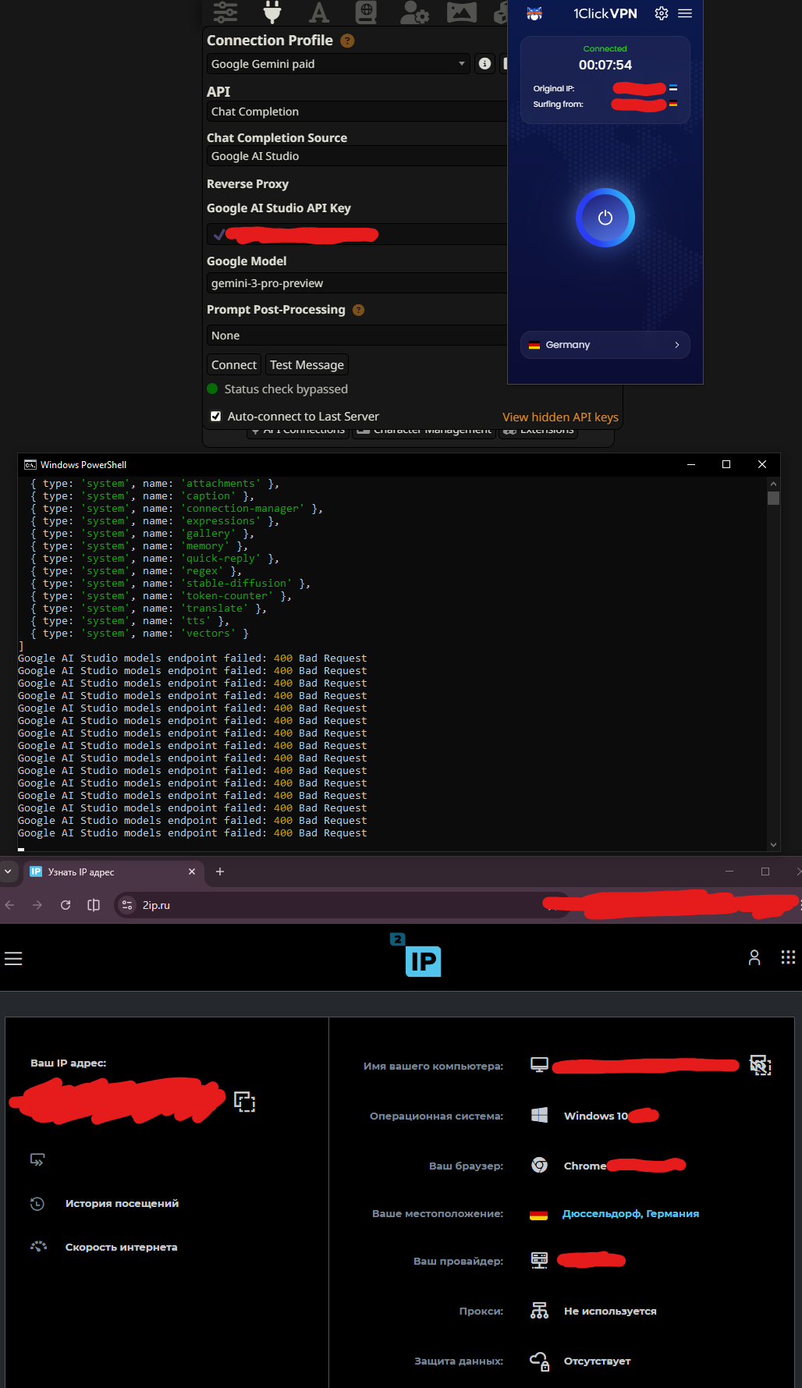The width and height of the screenshot is (802, 1388).
Task: Open the backgrounds image icon
Action: (x=461, y=11)
